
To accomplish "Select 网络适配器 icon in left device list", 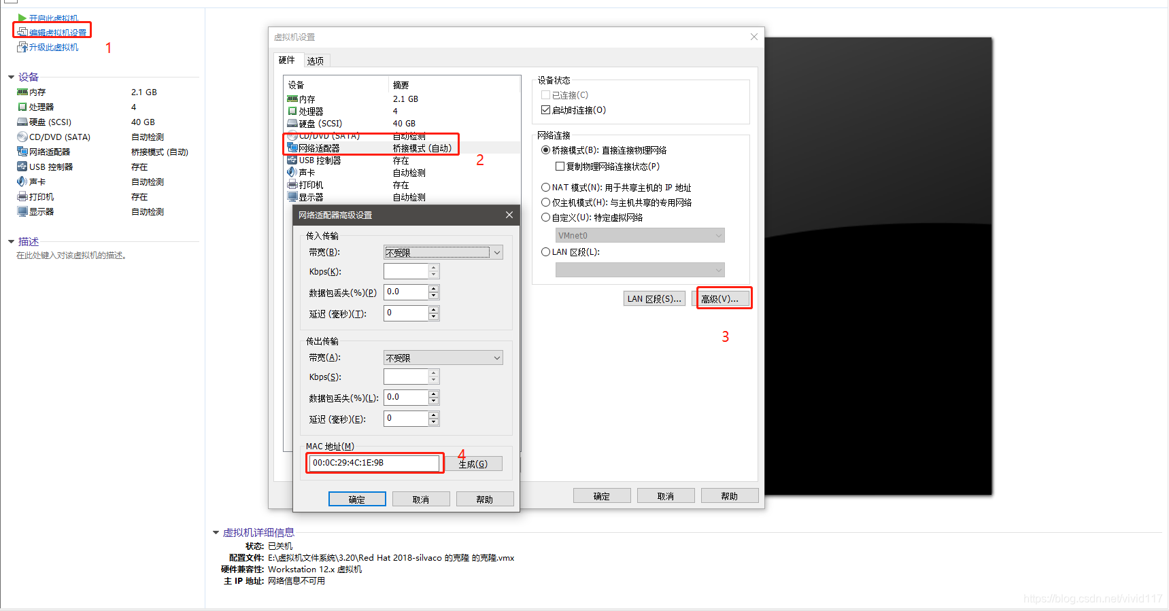I will click(x=22, y=152).
